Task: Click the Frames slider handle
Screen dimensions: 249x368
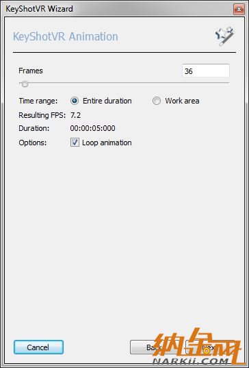Action: click(25, 84)
